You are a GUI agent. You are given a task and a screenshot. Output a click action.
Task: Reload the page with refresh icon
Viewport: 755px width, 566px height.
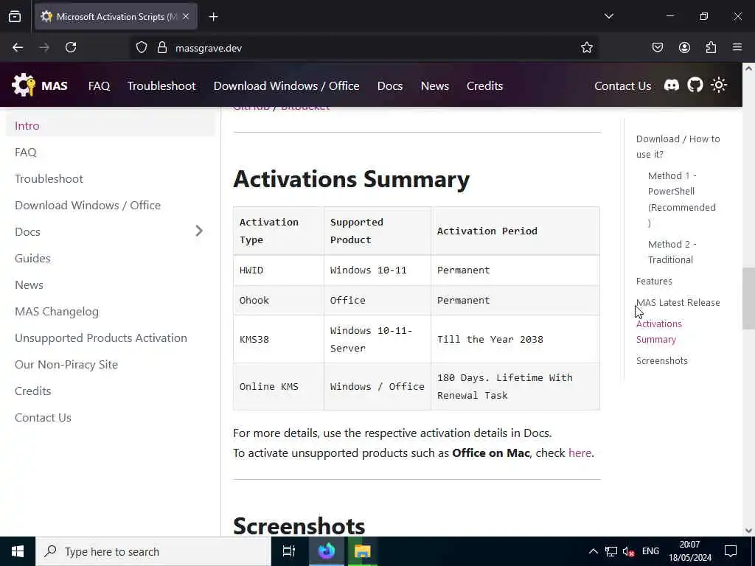tap(71, 47)
